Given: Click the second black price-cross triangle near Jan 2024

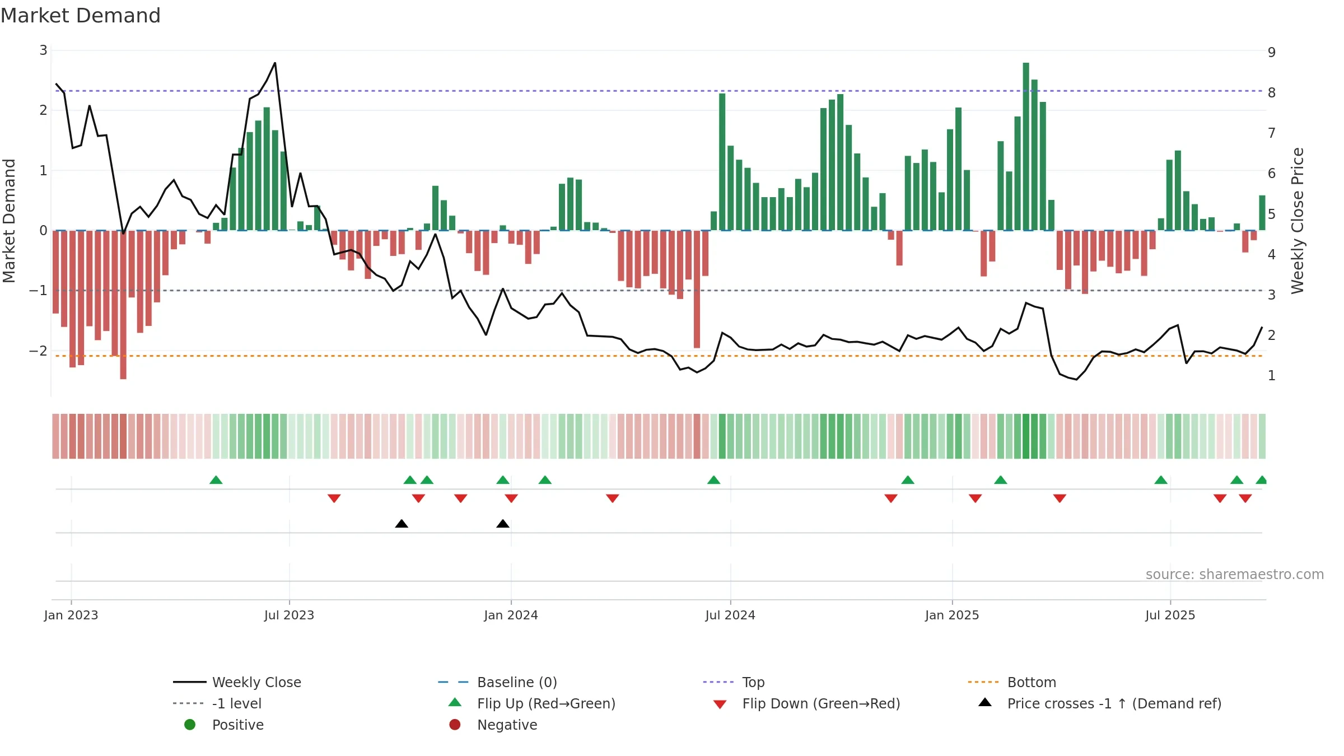Looking at the screenshot, I should 503,524.
